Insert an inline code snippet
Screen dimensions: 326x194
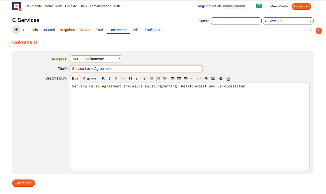click(x=123, y=79)
